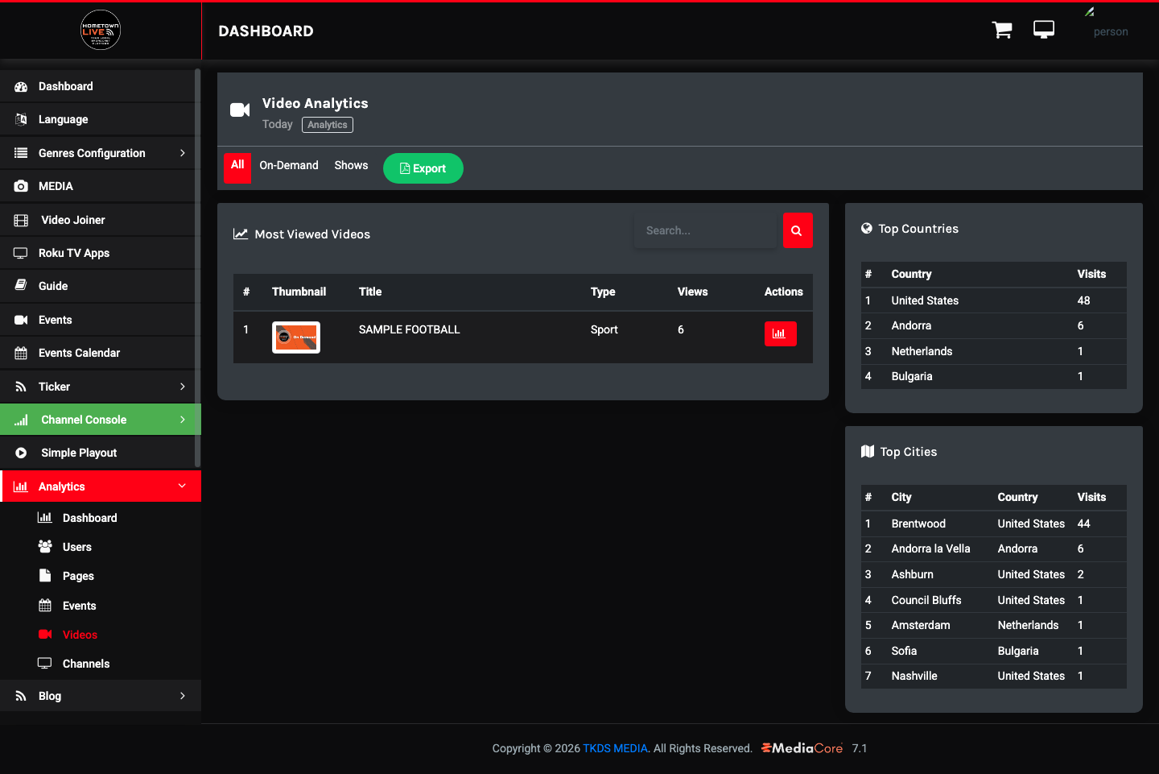Screen dimensions: 1159x774
Task: Click the Type column header
Action: coord(603,292)
